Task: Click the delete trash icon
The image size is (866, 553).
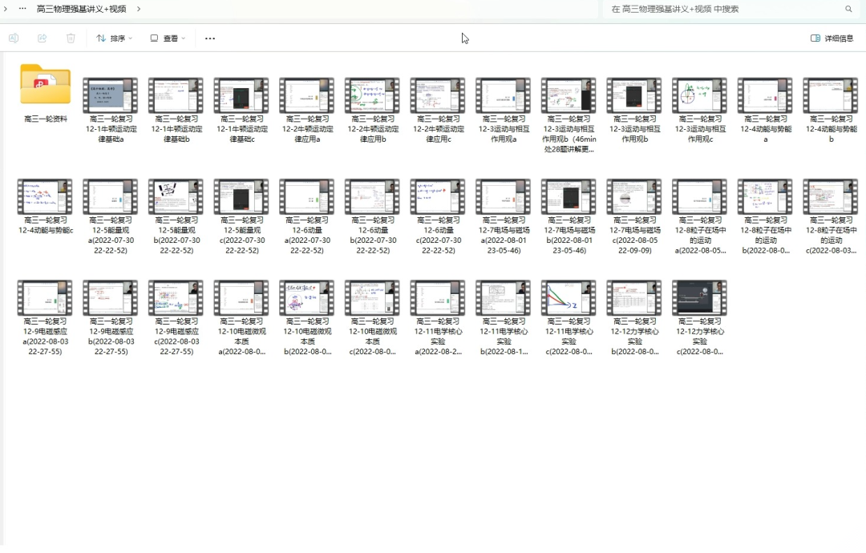Action: point(71,38)
